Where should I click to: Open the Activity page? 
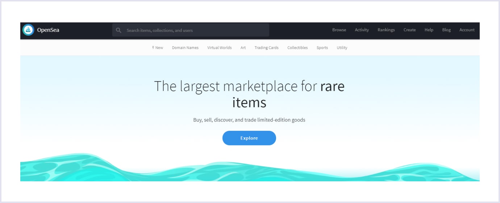[x=362, y=30]
